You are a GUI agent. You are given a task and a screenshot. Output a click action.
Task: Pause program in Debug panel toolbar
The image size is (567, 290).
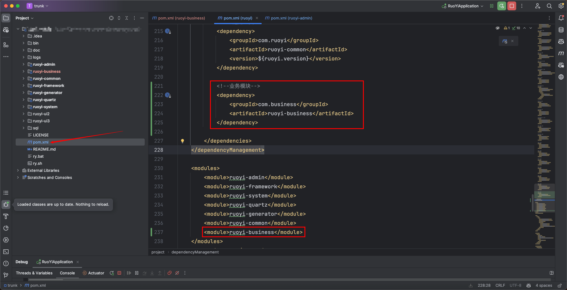pyautogui.click(x=137, y=273)
